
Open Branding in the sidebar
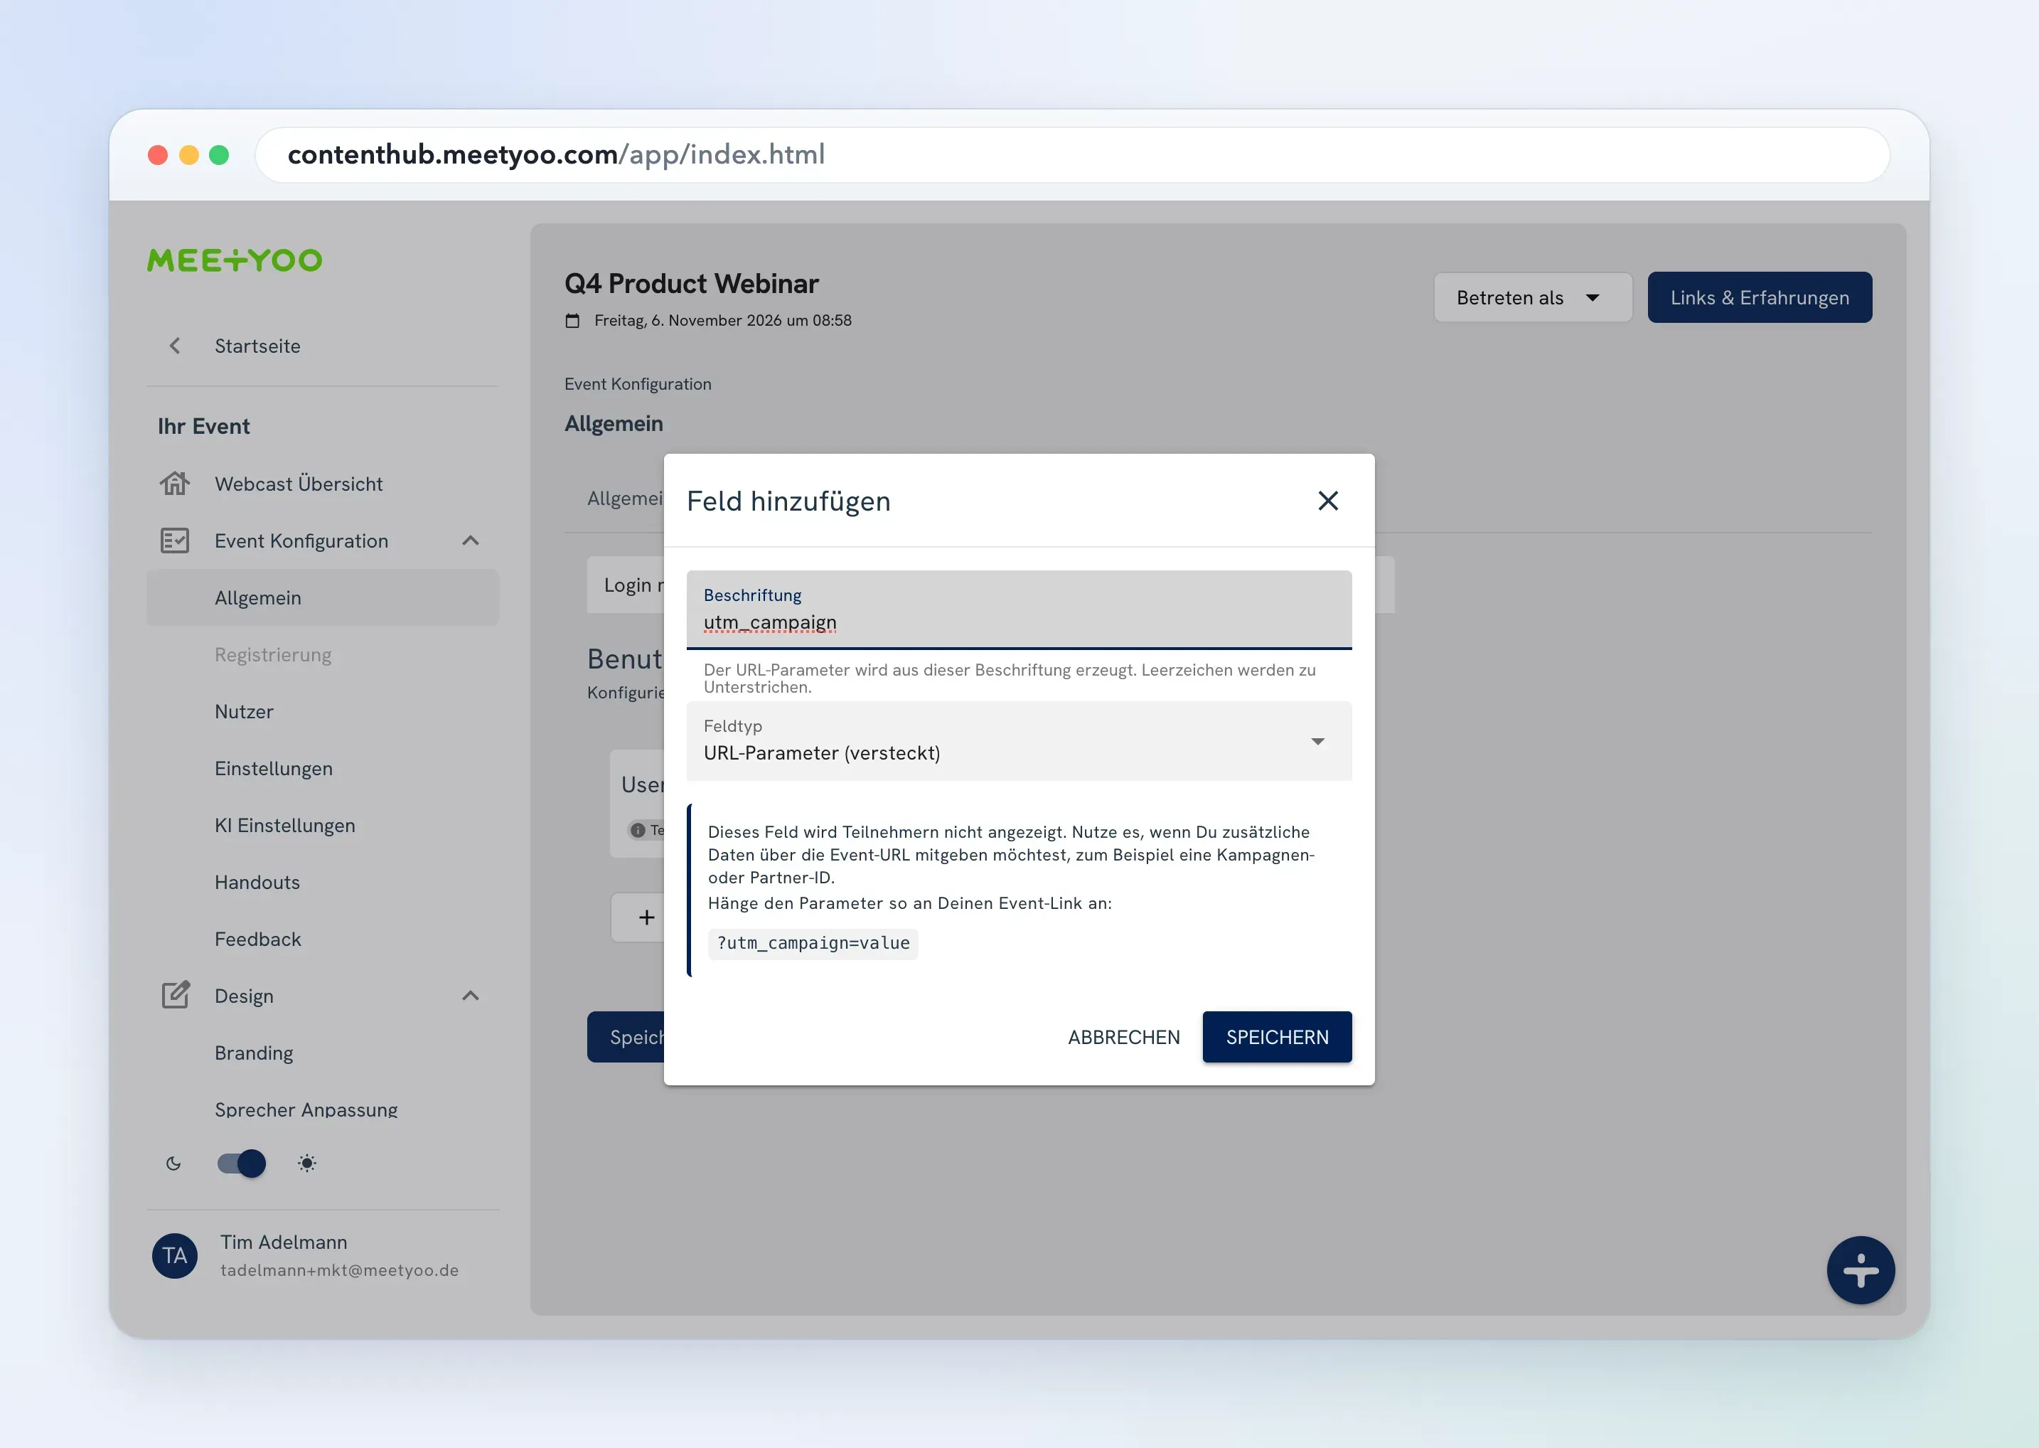254,1053
